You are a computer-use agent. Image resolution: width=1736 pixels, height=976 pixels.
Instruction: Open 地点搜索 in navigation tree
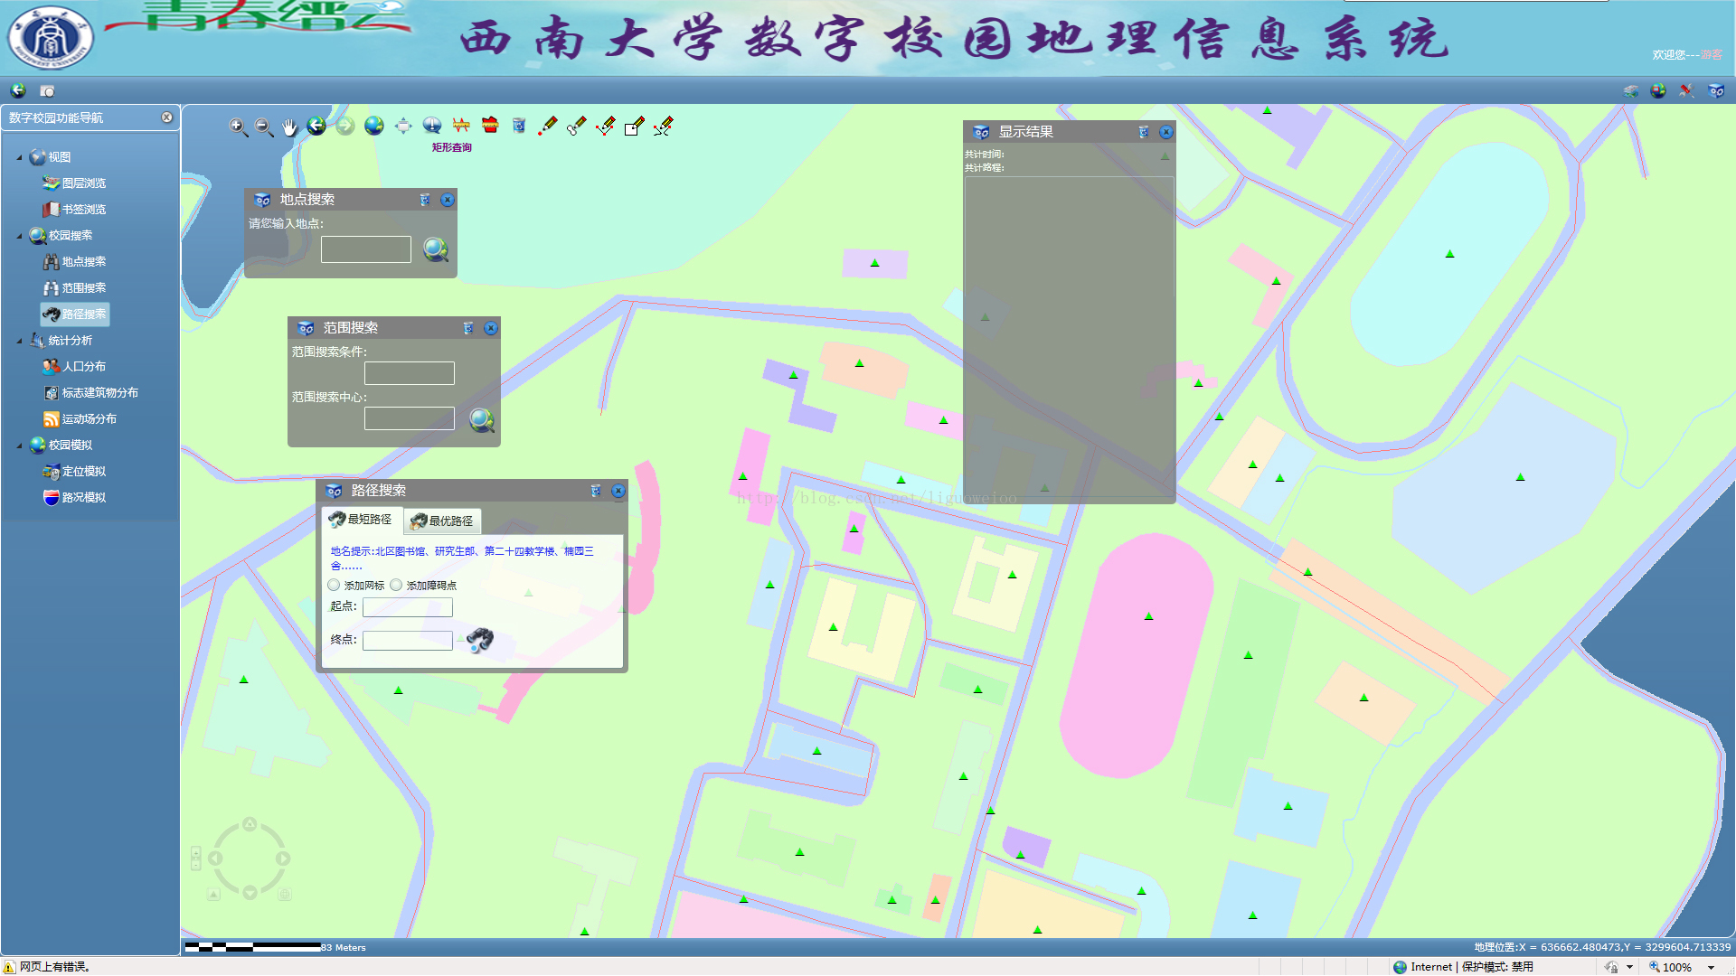pyautogui.click(x=74, y=262)
